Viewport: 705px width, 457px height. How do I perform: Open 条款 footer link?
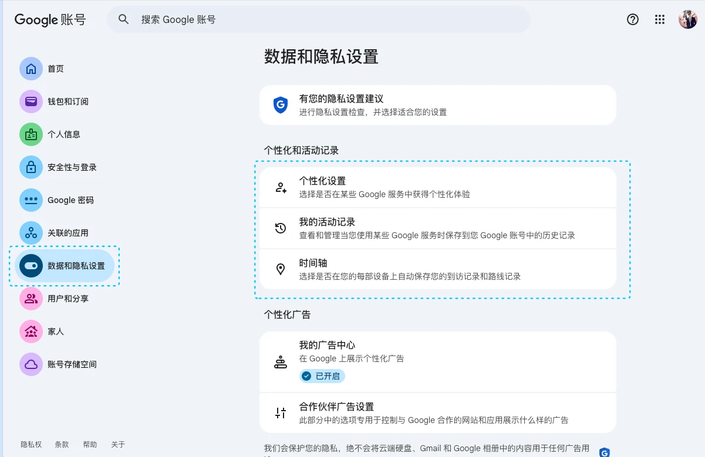62,445
